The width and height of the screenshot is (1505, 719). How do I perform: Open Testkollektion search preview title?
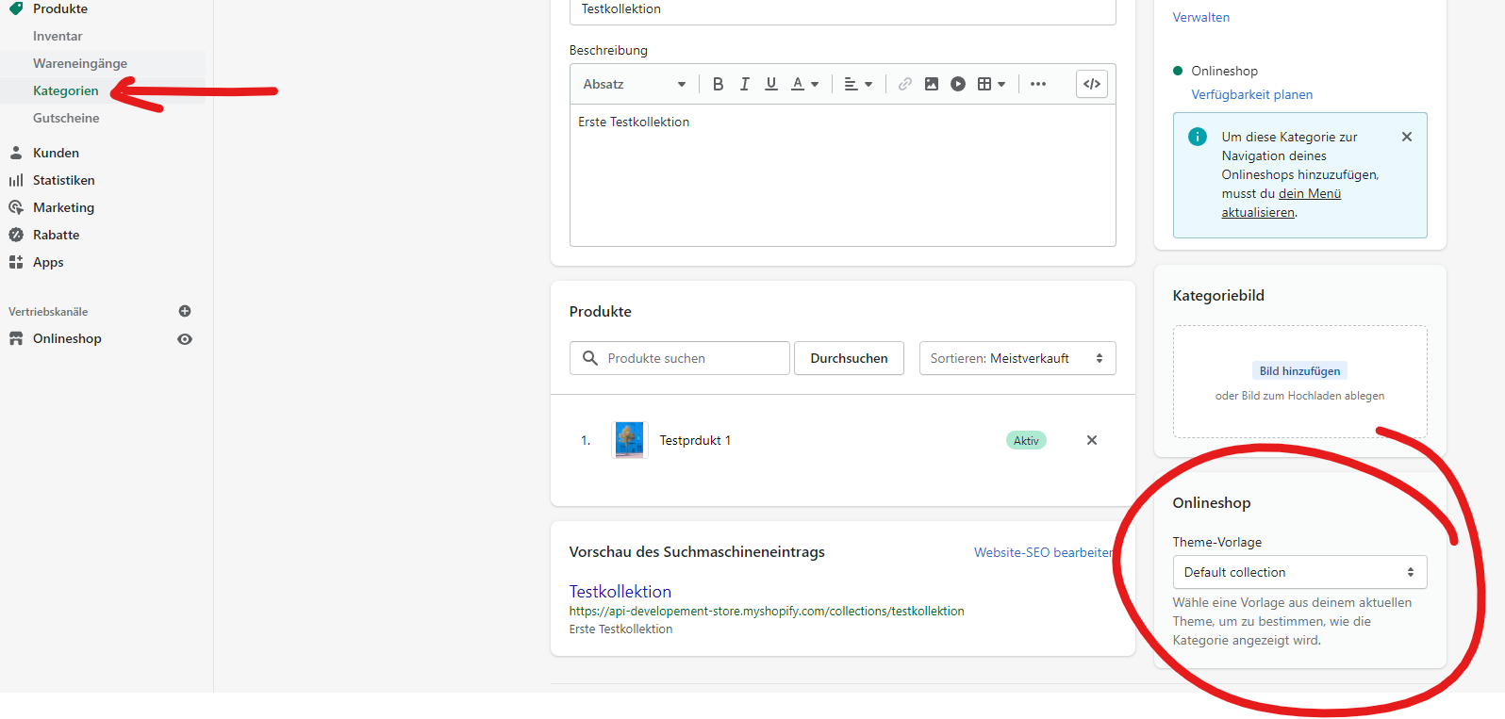click(x=620, y=592)
